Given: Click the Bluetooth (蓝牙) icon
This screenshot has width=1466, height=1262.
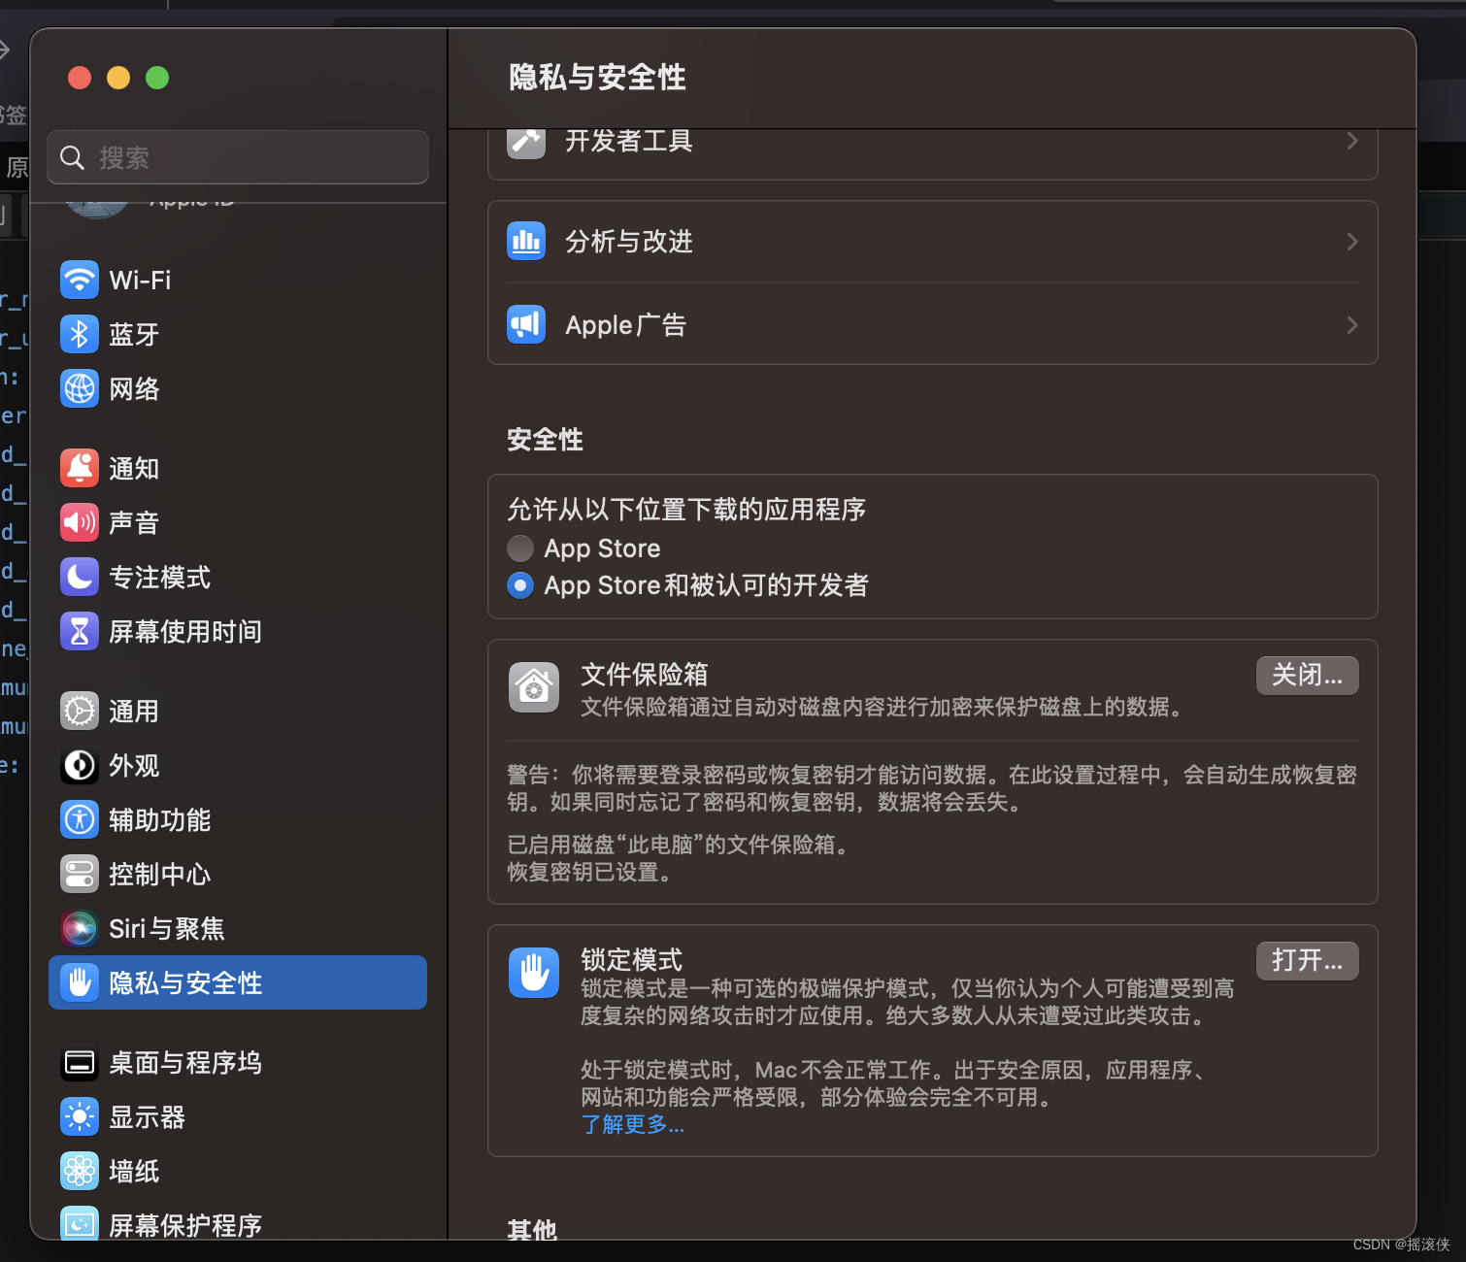Looking at the screenshot, I should coord(80,335).
